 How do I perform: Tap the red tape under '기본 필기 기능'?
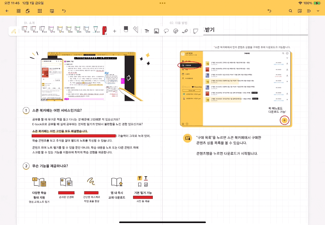click(143, 197)
